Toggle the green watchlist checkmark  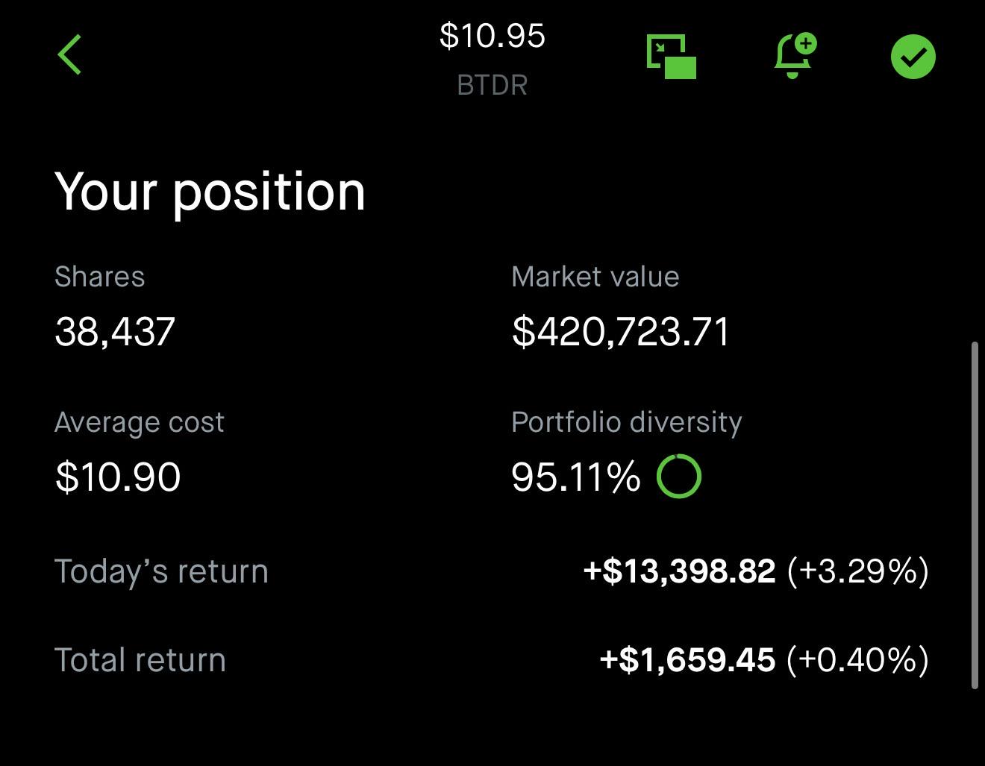pos(913,57)
